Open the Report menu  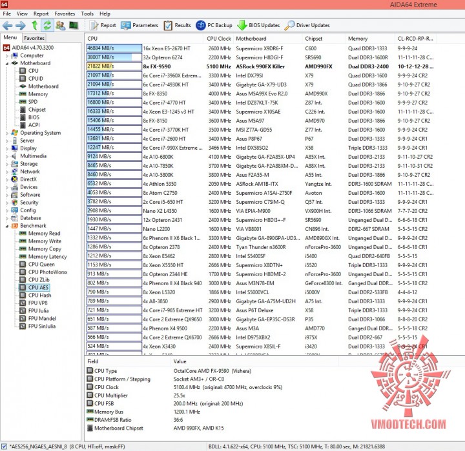coord(41,14)
